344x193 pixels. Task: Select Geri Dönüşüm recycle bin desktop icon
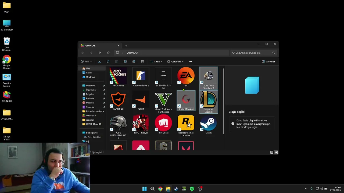coord(7,44)
